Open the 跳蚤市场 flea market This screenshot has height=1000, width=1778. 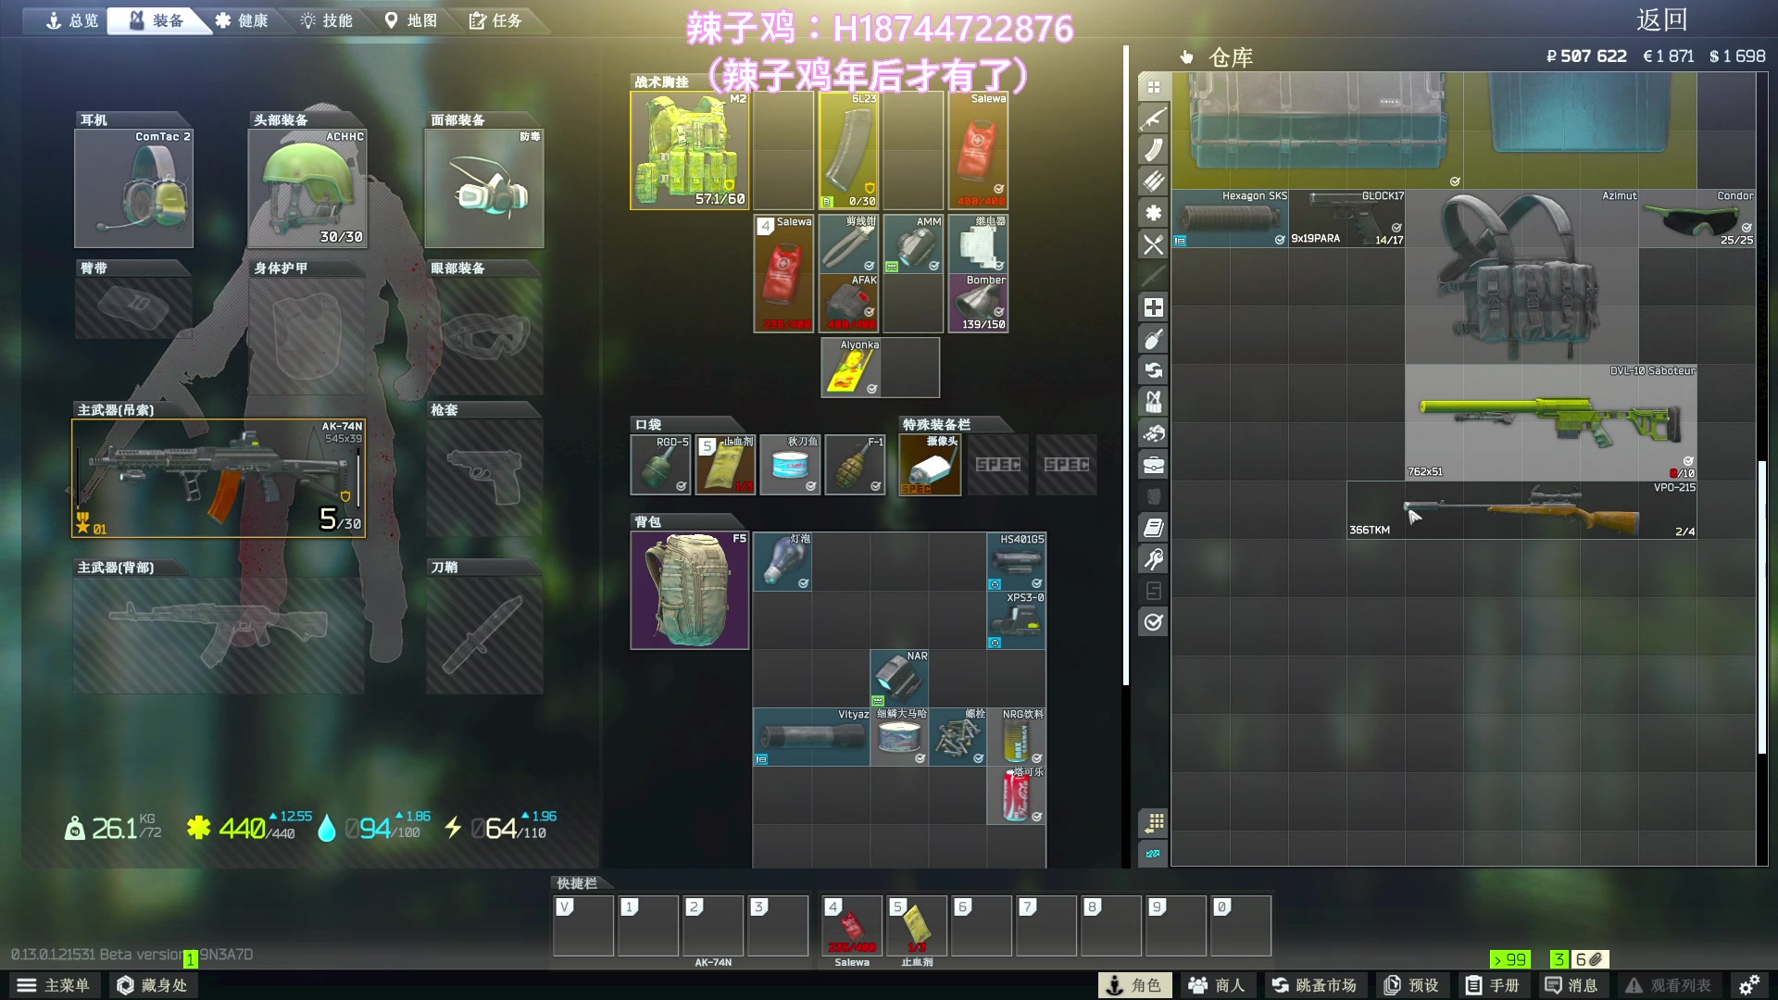click(1314, 985)
